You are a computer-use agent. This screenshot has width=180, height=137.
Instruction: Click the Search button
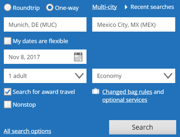(143, 127)
